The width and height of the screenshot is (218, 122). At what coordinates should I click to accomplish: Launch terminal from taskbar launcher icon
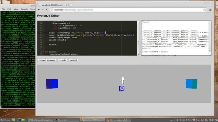click(19, 120)
